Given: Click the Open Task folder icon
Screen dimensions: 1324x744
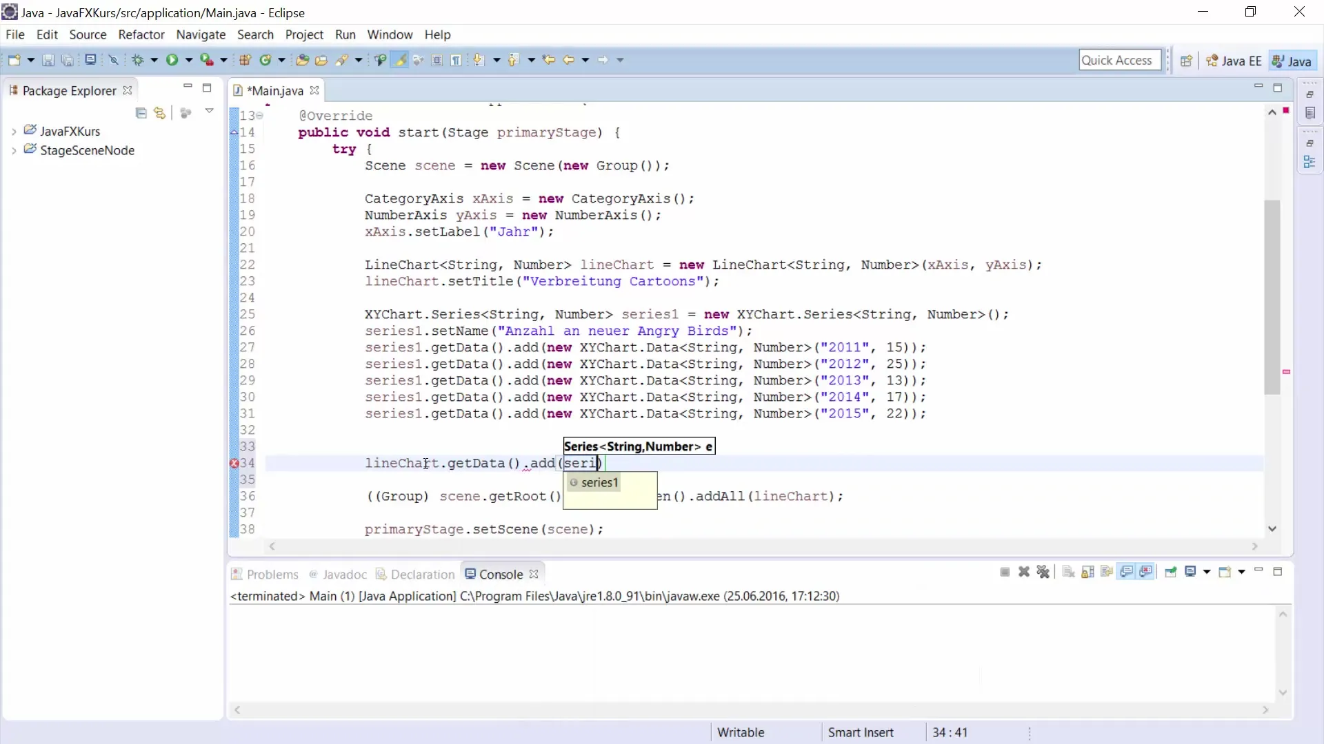Looking at the screenshot, I should (x=321, y=61).
